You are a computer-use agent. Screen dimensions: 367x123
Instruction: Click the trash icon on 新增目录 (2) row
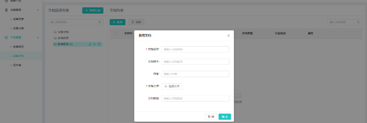(x=99, y=44)
